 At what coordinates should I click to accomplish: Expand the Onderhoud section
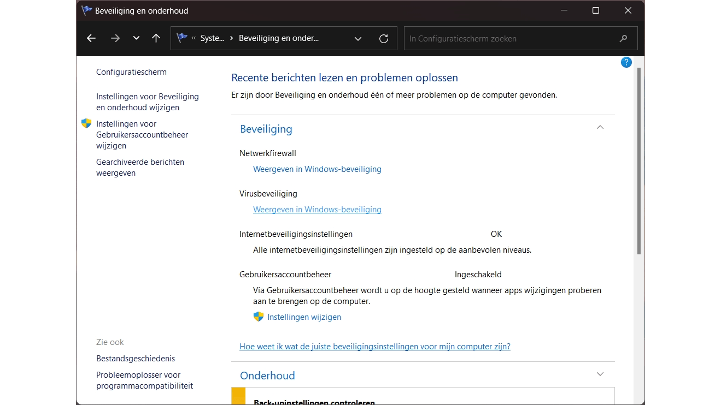click(x=600, y=374)
